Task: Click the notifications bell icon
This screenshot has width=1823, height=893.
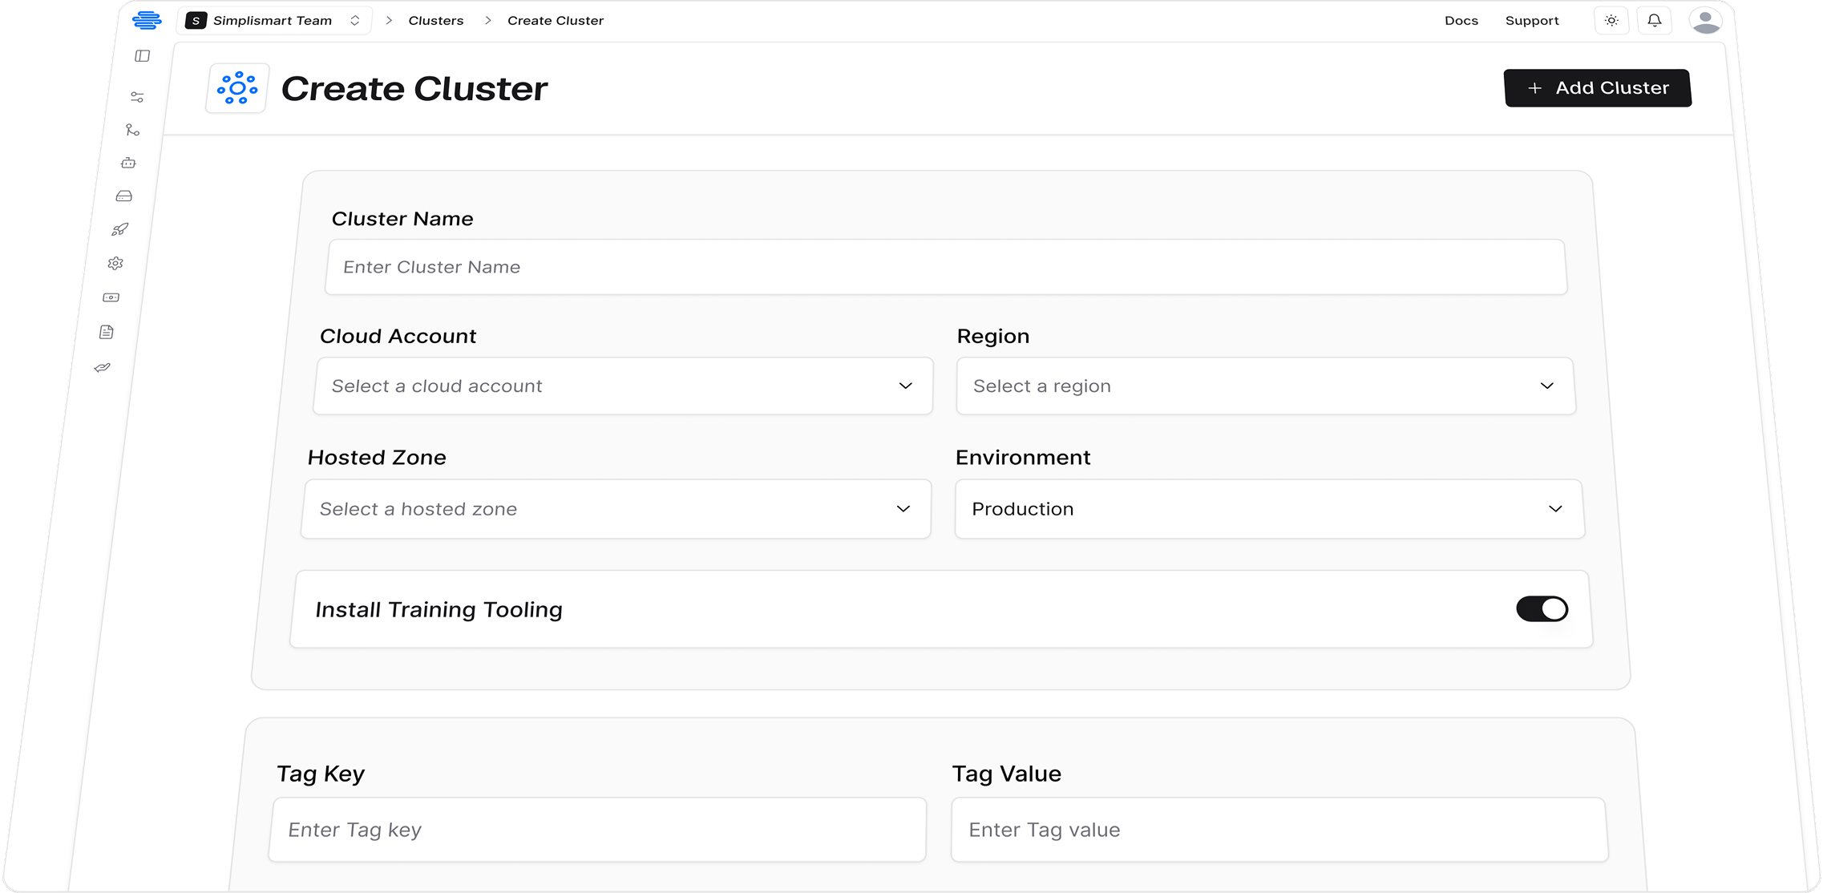Action: [1655, 21]
